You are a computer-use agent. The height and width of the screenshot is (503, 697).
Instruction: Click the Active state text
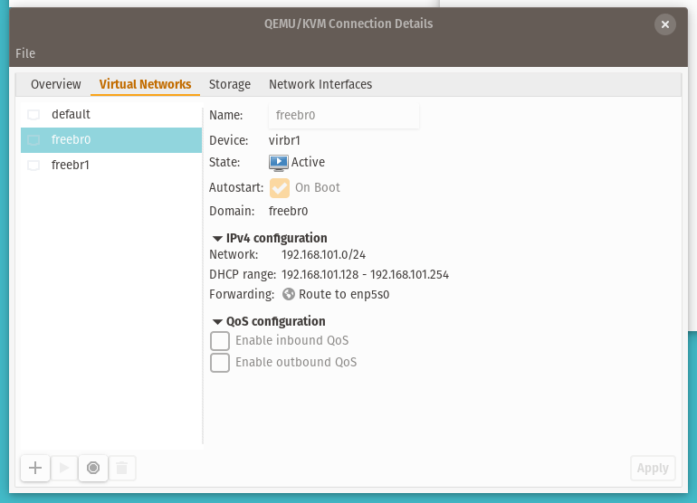[308, 162]
